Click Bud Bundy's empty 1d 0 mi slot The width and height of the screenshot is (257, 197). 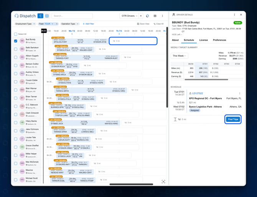coord(133,41)
